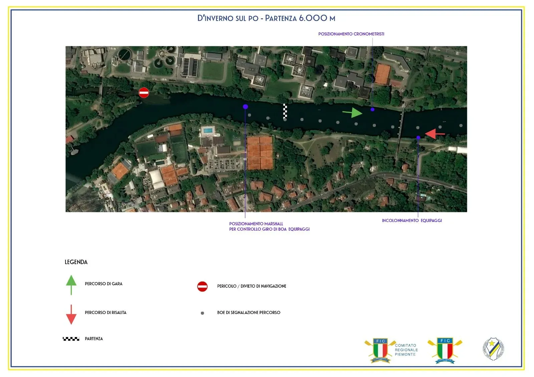Click the red arrow in the legend
This screenshot has width=534, height=377.
(x=71, y=314)
